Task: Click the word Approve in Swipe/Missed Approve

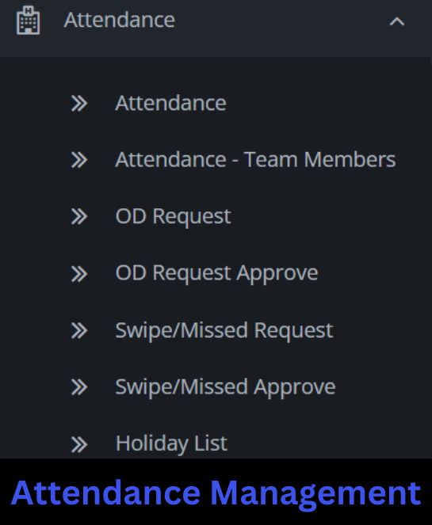Action: tap(295, 388)
